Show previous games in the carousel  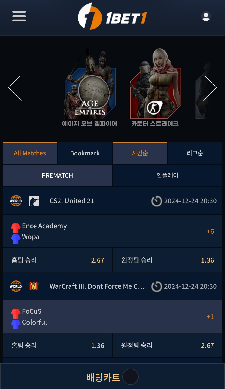pos(15,88)
